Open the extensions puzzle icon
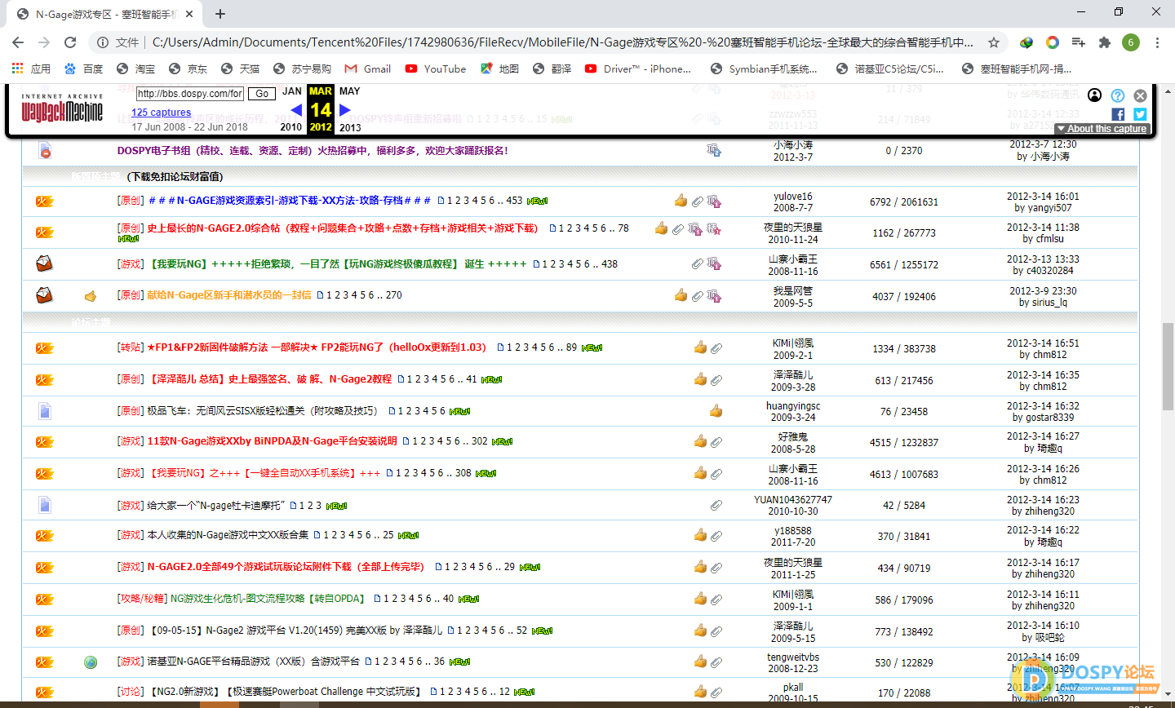 point(1105,42)
